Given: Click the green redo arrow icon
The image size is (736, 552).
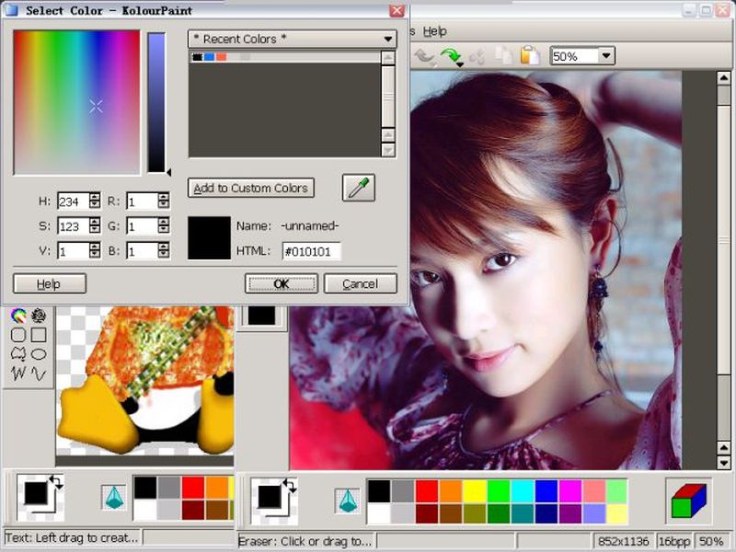Looking at the screenshot, I should click(451, 56).
